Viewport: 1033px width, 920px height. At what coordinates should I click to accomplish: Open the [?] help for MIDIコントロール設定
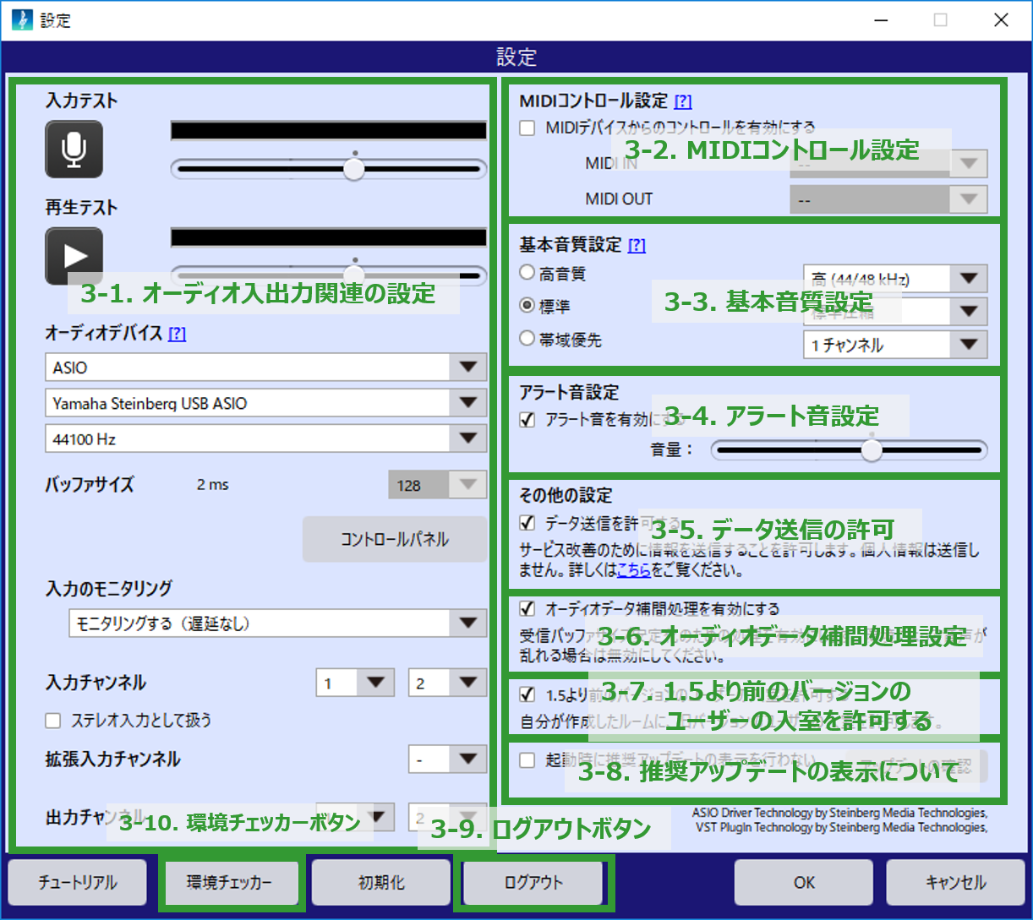pos(682,101)
